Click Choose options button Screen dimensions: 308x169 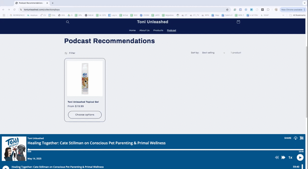click(x=85, y=115)
